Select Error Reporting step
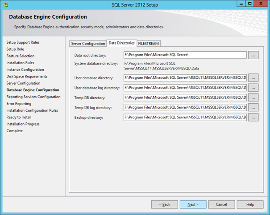The height and width of the screenshot is (215, 270). click(19, 104)
